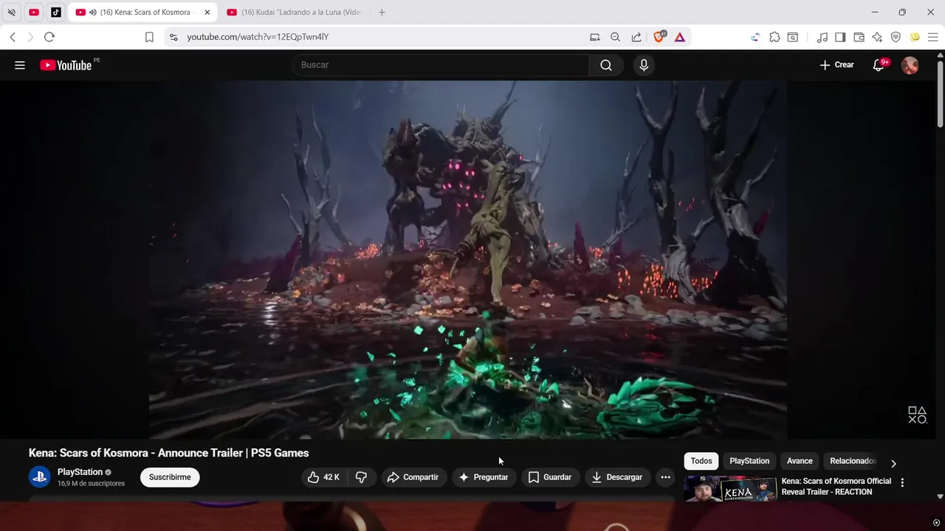Select the Todos filter chip
The image size is (945, 531).
pos(701,461)
